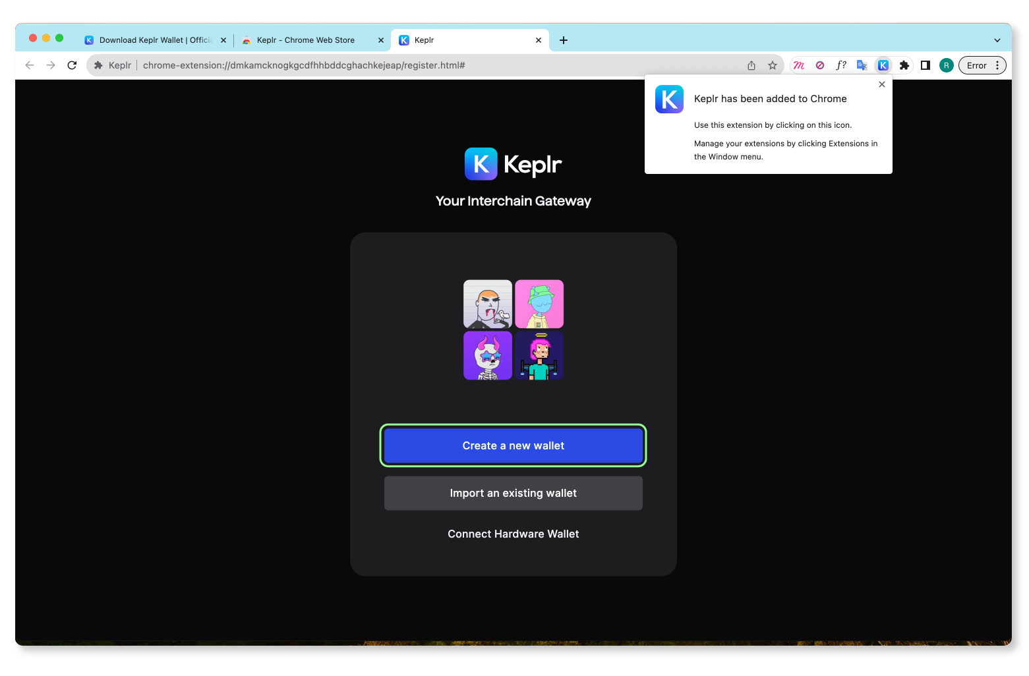1029x676 pixels.
Task: Click the pixel pink-haired halo avatar
Action: pos(539,355)
